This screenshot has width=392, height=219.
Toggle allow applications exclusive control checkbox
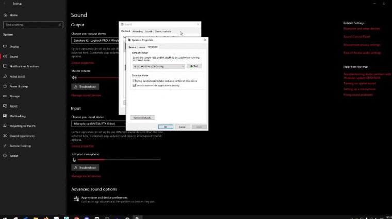(x=134, y=81)
